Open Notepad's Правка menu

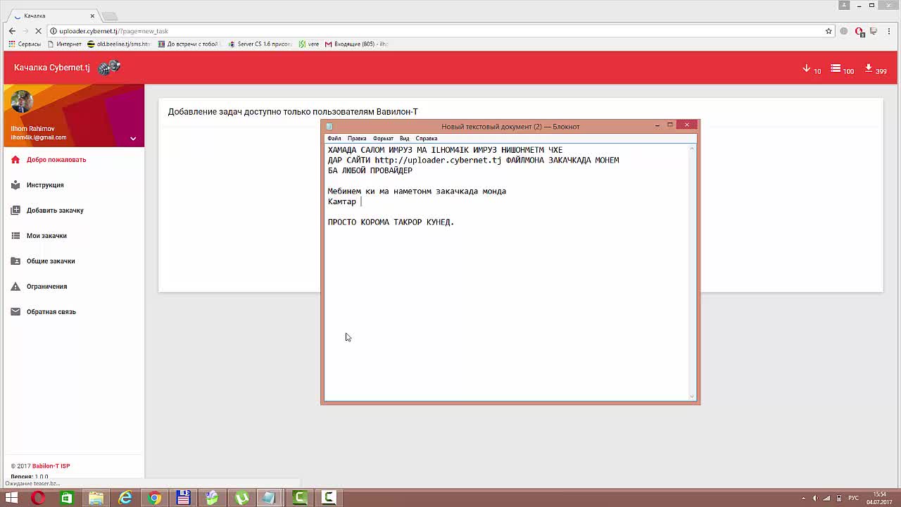pos(356,139)
